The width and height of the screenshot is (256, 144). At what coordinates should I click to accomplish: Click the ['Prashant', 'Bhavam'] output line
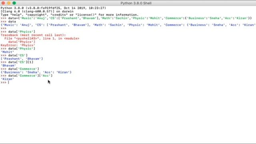[x=22, y=59]
